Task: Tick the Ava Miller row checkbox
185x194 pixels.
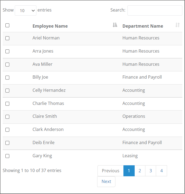Action: click(x=7, y=64)
